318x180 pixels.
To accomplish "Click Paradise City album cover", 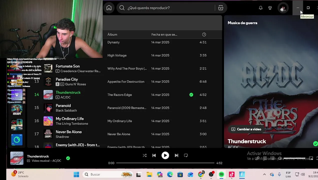I will pyautogui.click(x=48, y=81).
